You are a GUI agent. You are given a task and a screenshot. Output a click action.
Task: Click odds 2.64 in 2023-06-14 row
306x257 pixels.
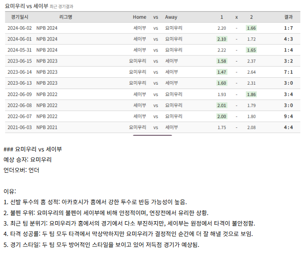pos(251,72)
